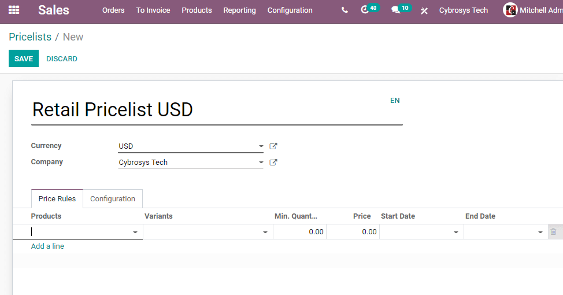Open the Reporting menu
This screenshot has height=295, width=563.
point(239,10)
